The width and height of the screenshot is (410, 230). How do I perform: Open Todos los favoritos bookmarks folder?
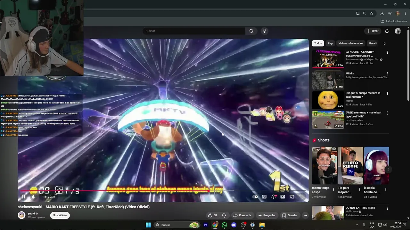[394, 21]
